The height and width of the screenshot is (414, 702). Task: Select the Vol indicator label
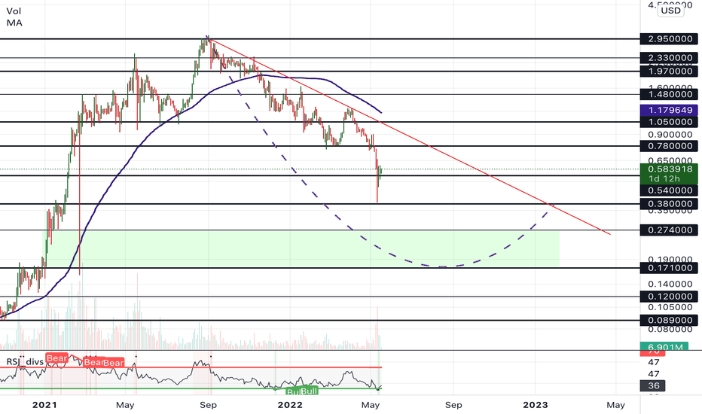click(x=14, y=11)
